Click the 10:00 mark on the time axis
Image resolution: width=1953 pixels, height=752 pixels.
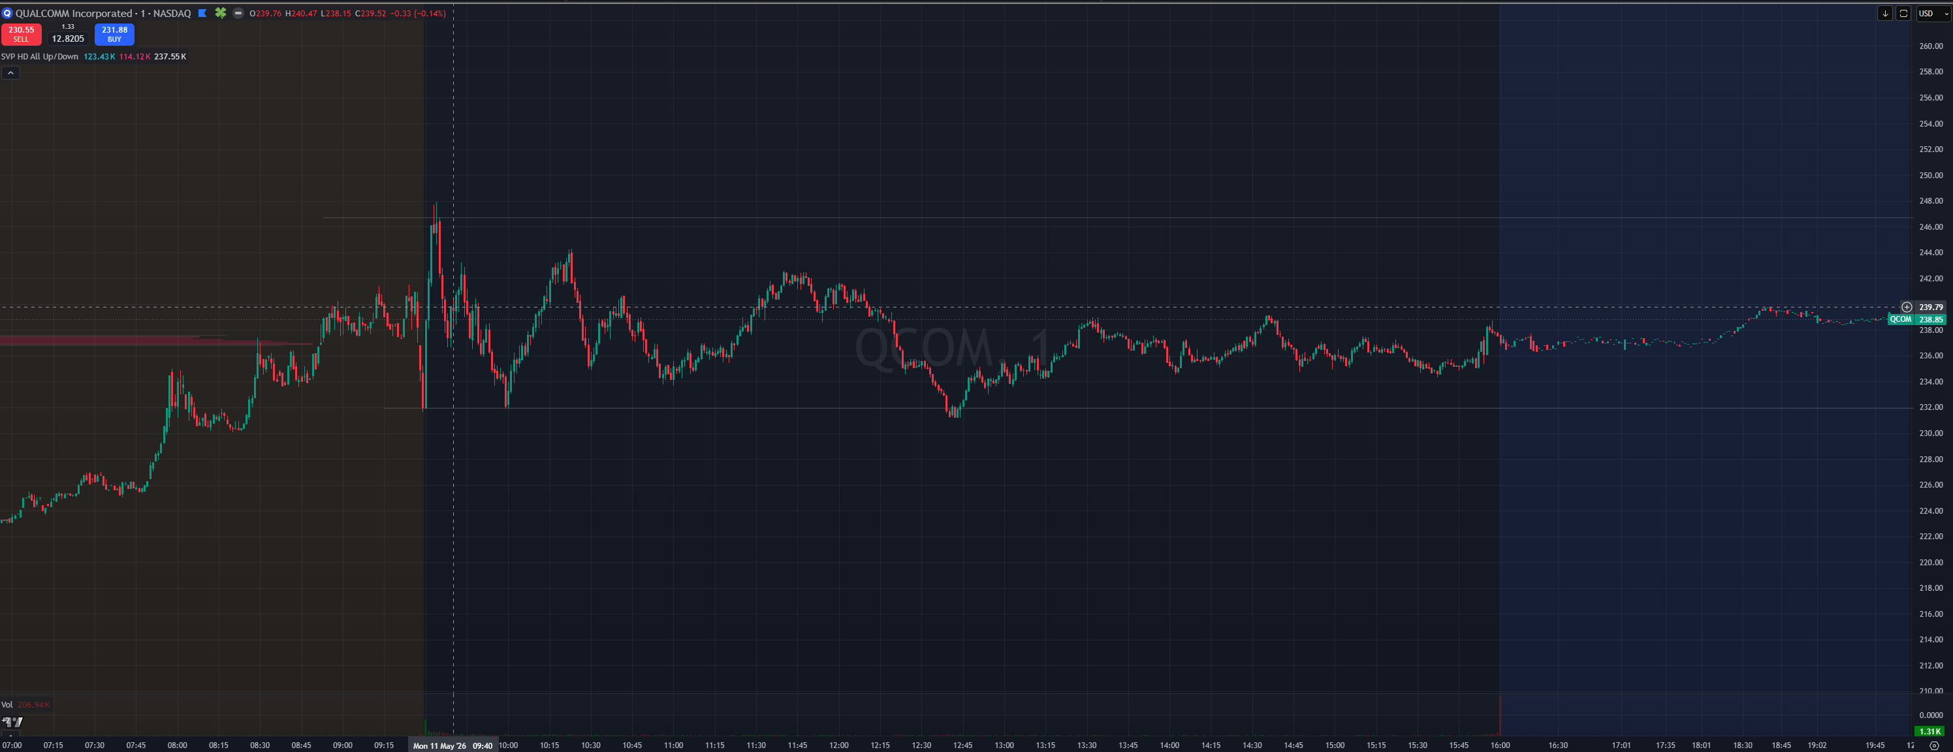[x=508, y=746]
